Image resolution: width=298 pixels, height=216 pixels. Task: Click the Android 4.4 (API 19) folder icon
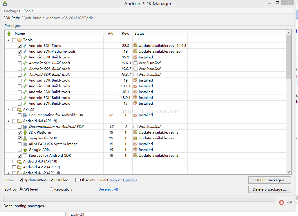19,121
